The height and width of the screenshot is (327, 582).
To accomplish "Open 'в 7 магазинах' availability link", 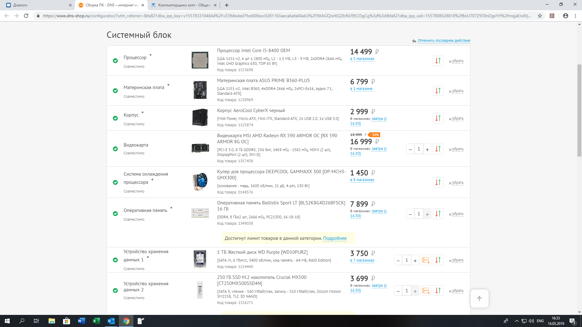I will (362, 260).
